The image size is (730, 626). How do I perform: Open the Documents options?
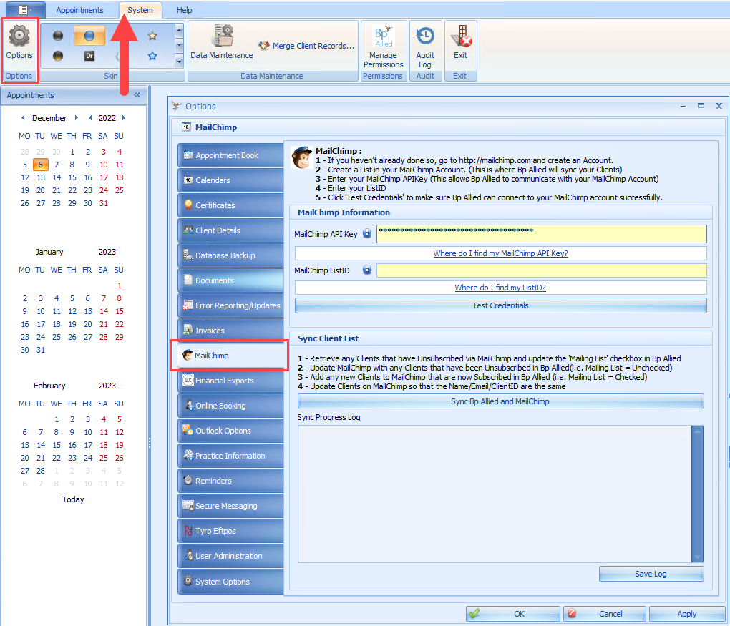coord(230,280)
